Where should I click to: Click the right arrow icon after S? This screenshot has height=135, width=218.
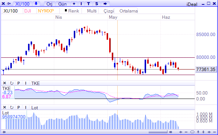[x=105, y=4]
